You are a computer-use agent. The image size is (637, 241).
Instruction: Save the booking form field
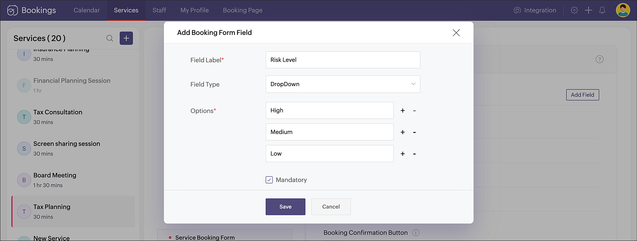[x=285, y=207]
